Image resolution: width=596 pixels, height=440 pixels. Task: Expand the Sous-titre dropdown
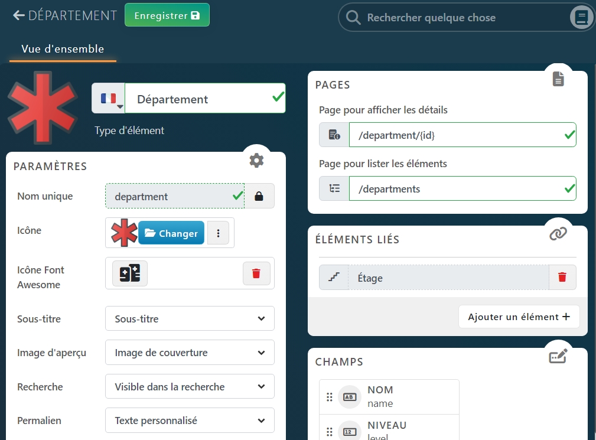coord(190,319)
